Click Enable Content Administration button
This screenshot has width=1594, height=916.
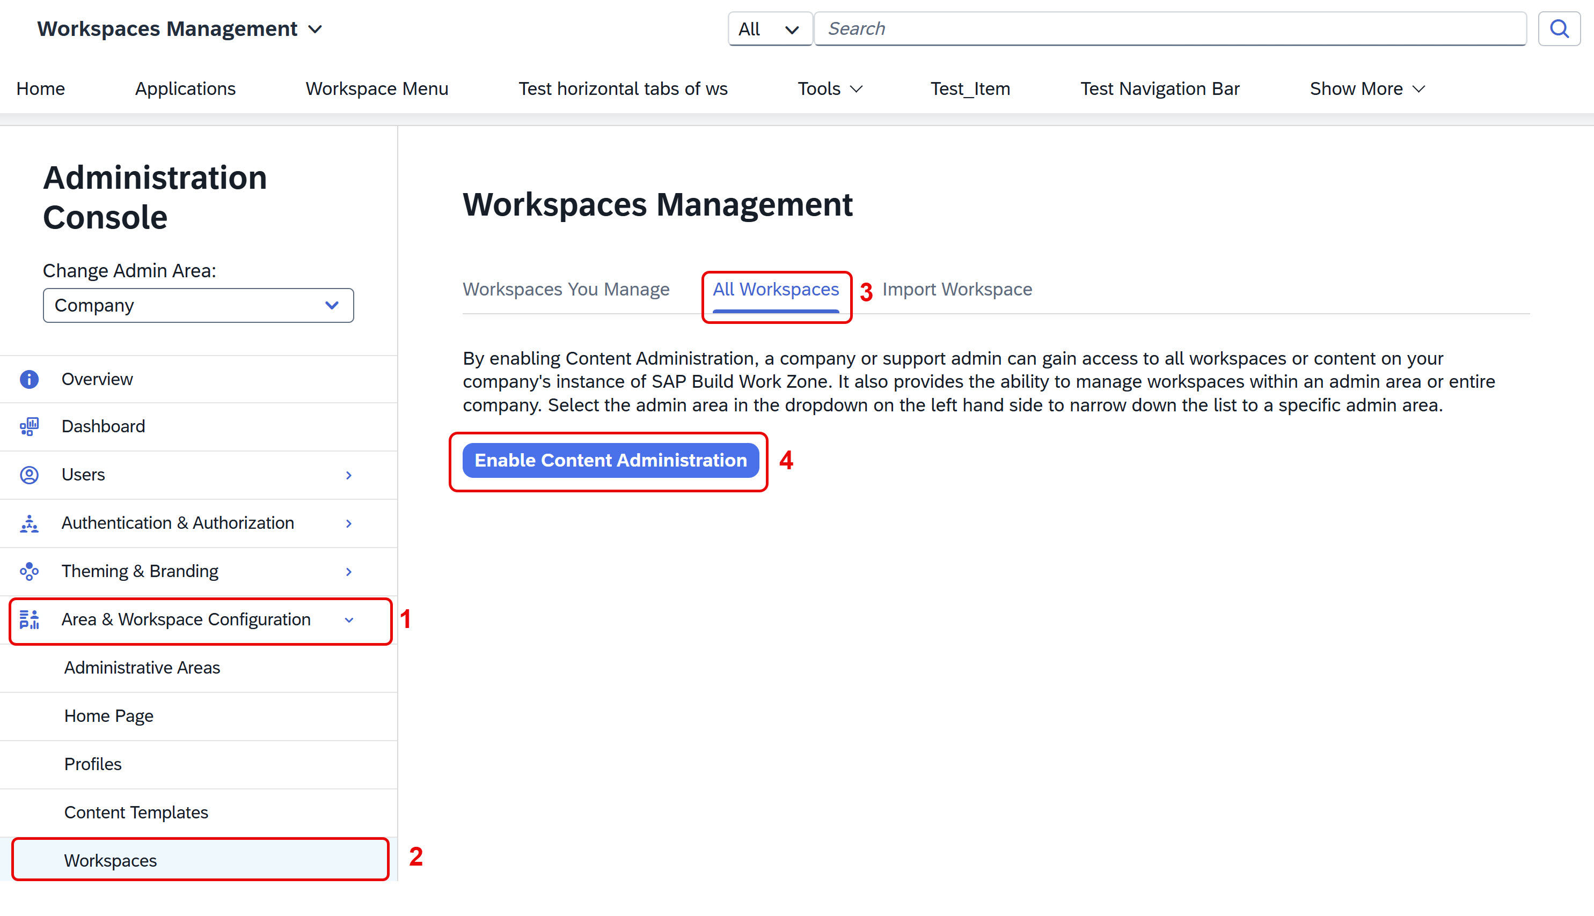[610, 461]
